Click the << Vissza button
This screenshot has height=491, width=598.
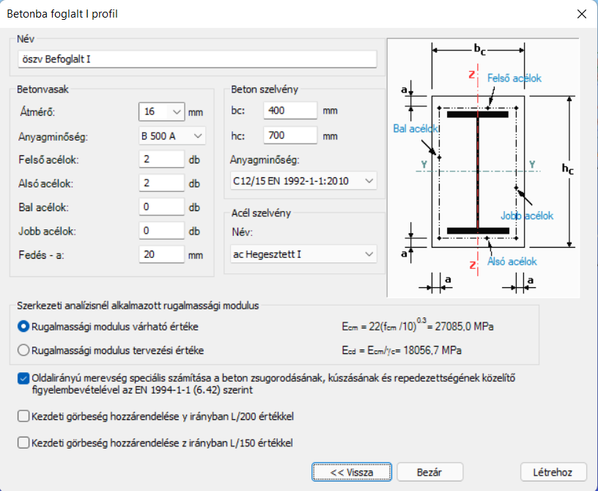[352, 472]
